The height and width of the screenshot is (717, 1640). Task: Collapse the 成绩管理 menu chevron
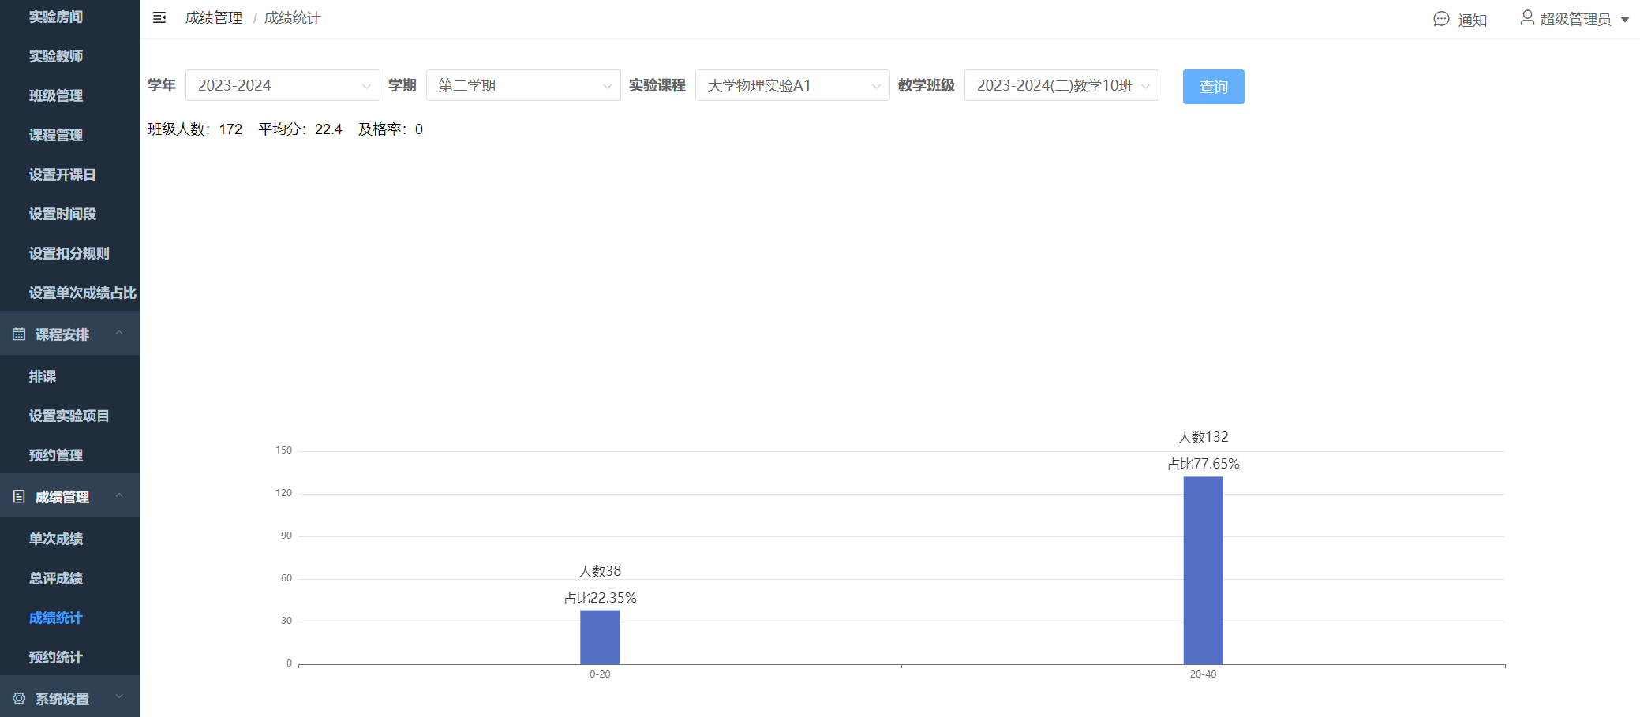point(119,496)
